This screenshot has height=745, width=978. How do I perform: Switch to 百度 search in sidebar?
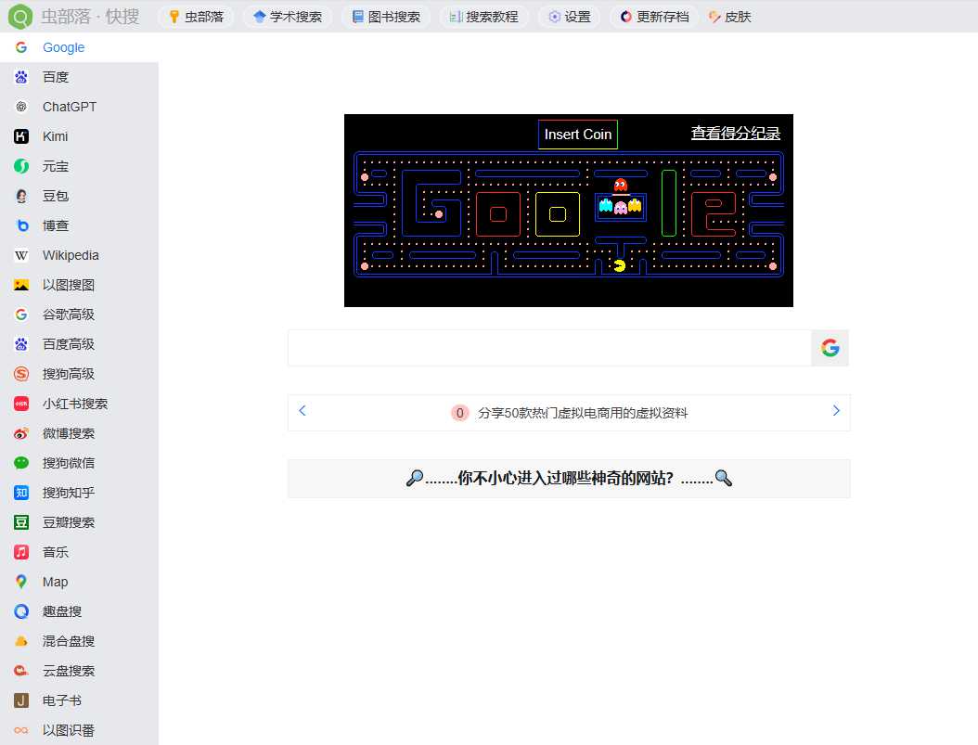(55, 77)
